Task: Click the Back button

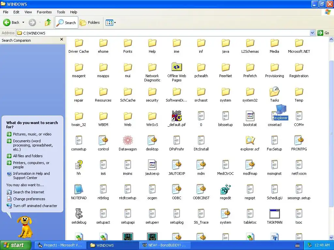Action: (x=11, y=22)
